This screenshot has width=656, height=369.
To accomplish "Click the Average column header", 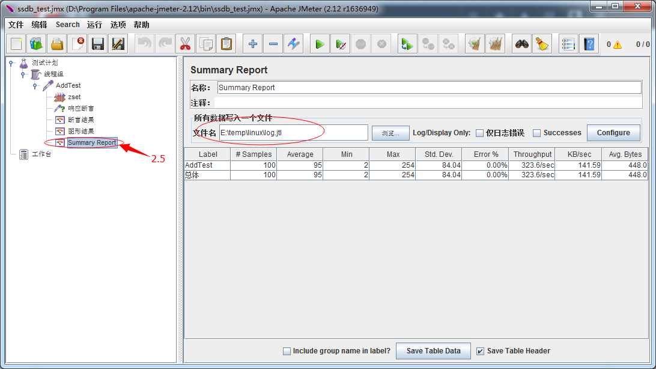I will pos(300,154).
